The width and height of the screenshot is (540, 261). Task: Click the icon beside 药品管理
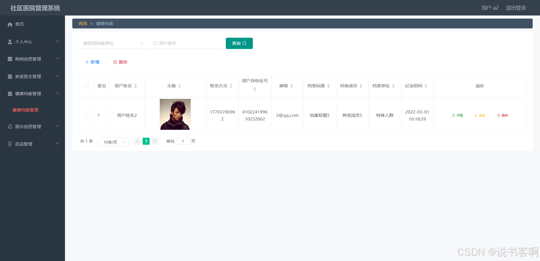(x=10, y=144)
